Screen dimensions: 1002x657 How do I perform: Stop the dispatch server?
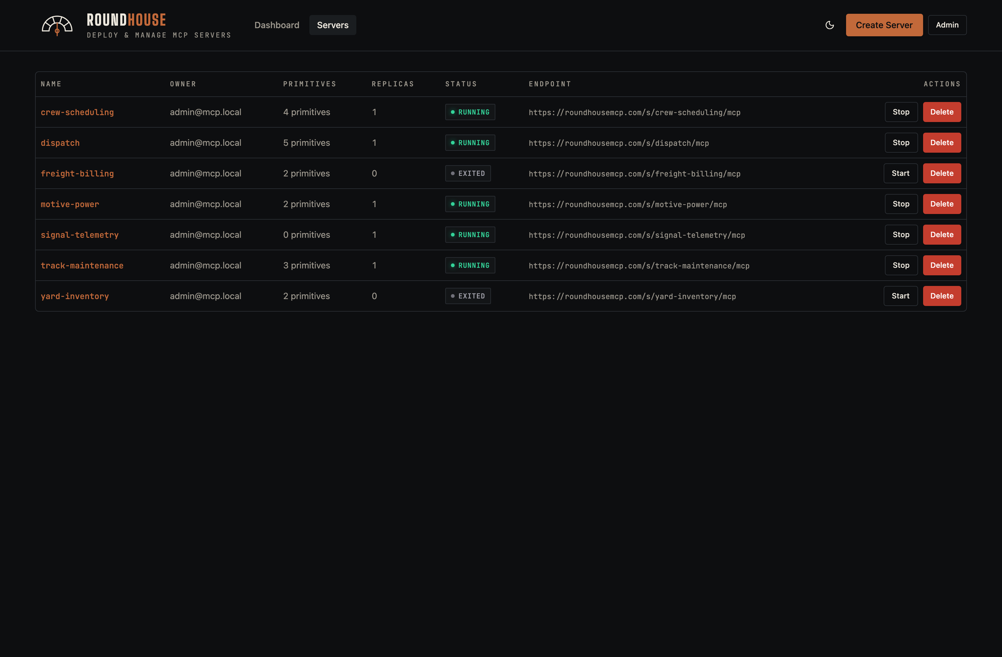point(901,143)
